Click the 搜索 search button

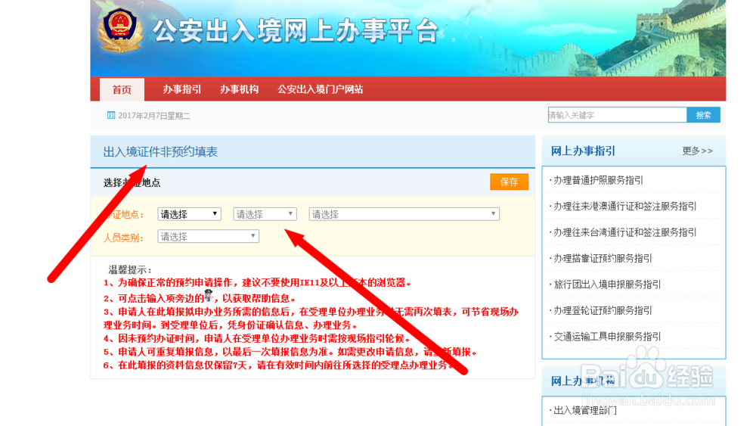[x=703, y=115]
